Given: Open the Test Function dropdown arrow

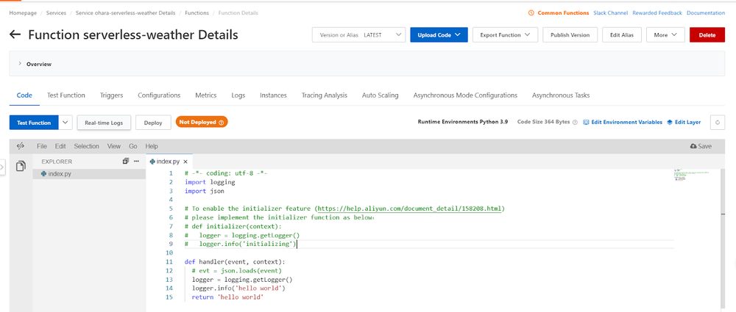Looking at the screenshot, I should pyautogui.click(x=65, y=123).
